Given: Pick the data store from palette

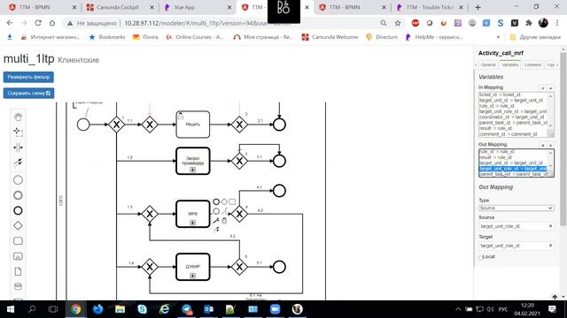Looking at the screenshot, I should click(x=18, y=286).
